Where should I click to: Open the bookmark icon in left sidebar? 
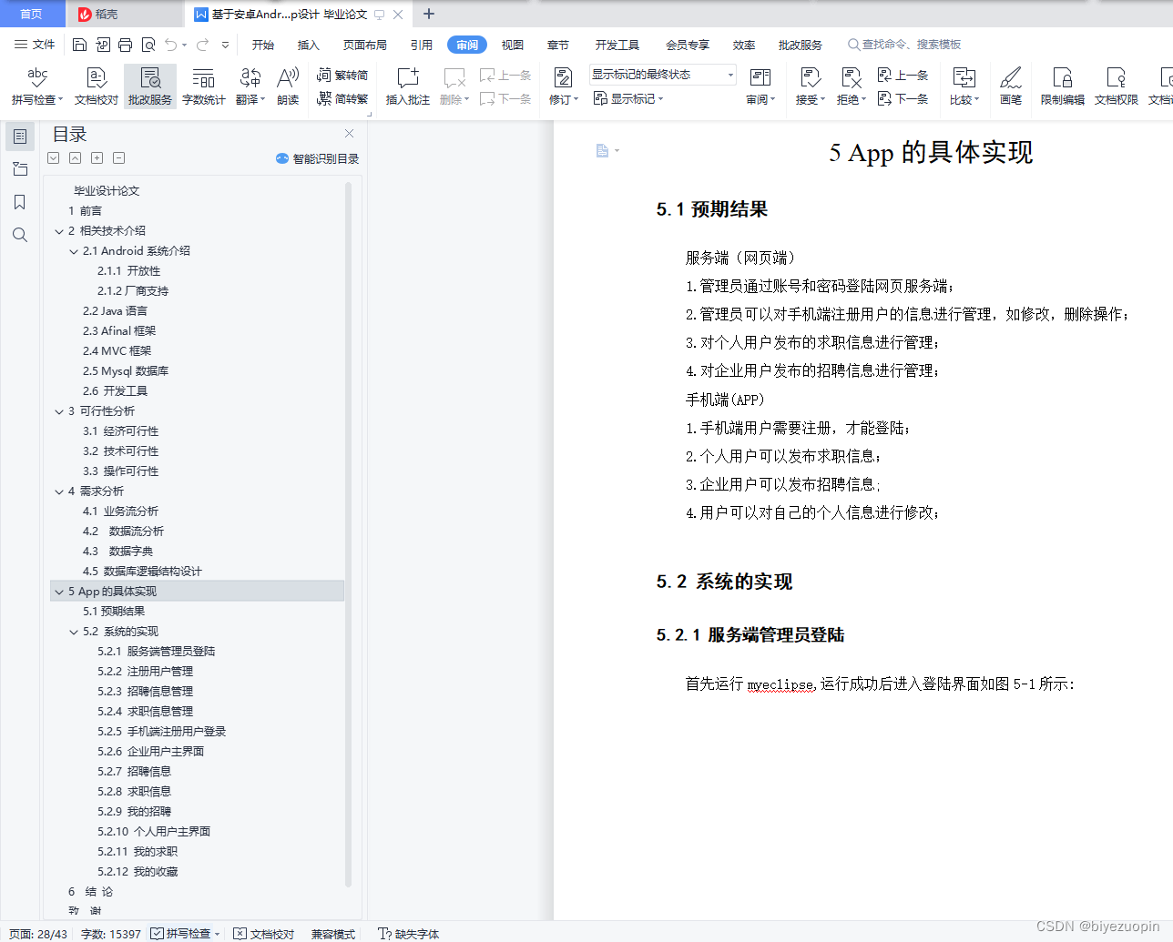pos(20,202)
